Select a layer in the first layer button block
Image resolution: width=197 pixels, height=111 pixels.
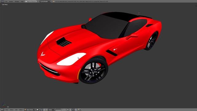coord(58,110)
